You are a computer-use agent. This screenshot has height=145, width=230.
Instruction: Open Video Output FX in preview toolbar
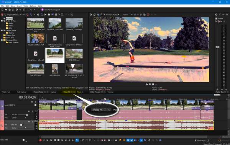click(98, 15)
